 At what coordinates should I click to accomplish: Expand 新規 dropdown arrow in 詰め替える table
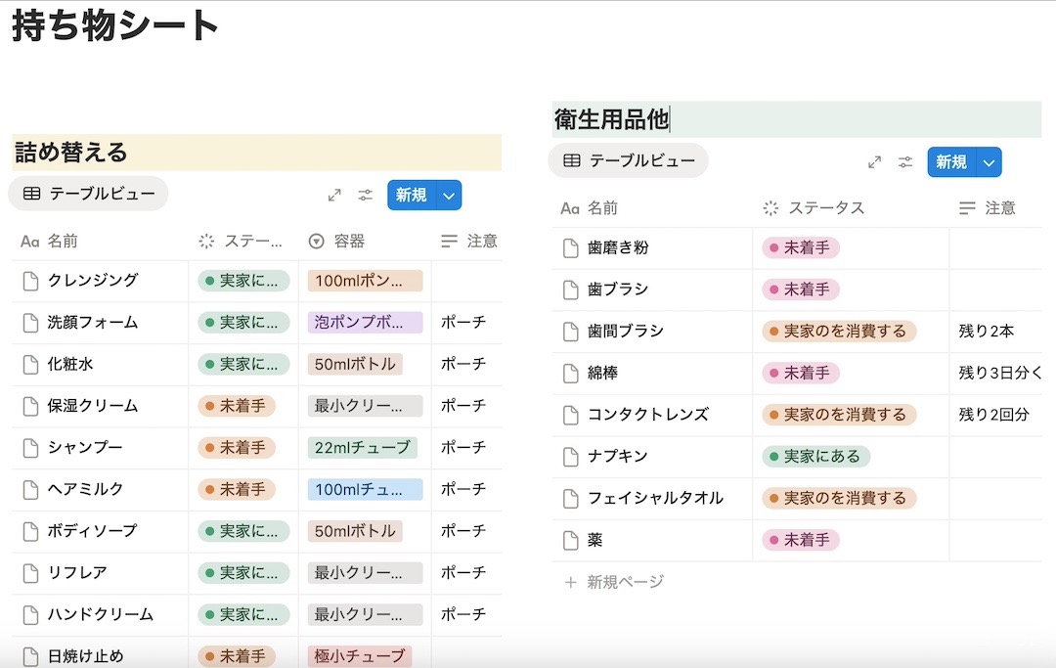click(449, 196)
